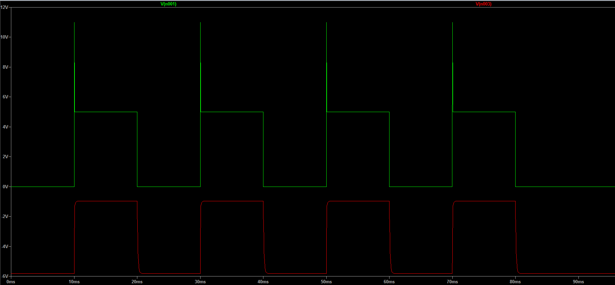This screenshot has width=615, height=285.
Task: Select the 50ms time axis label
Action: click(326, 282)
